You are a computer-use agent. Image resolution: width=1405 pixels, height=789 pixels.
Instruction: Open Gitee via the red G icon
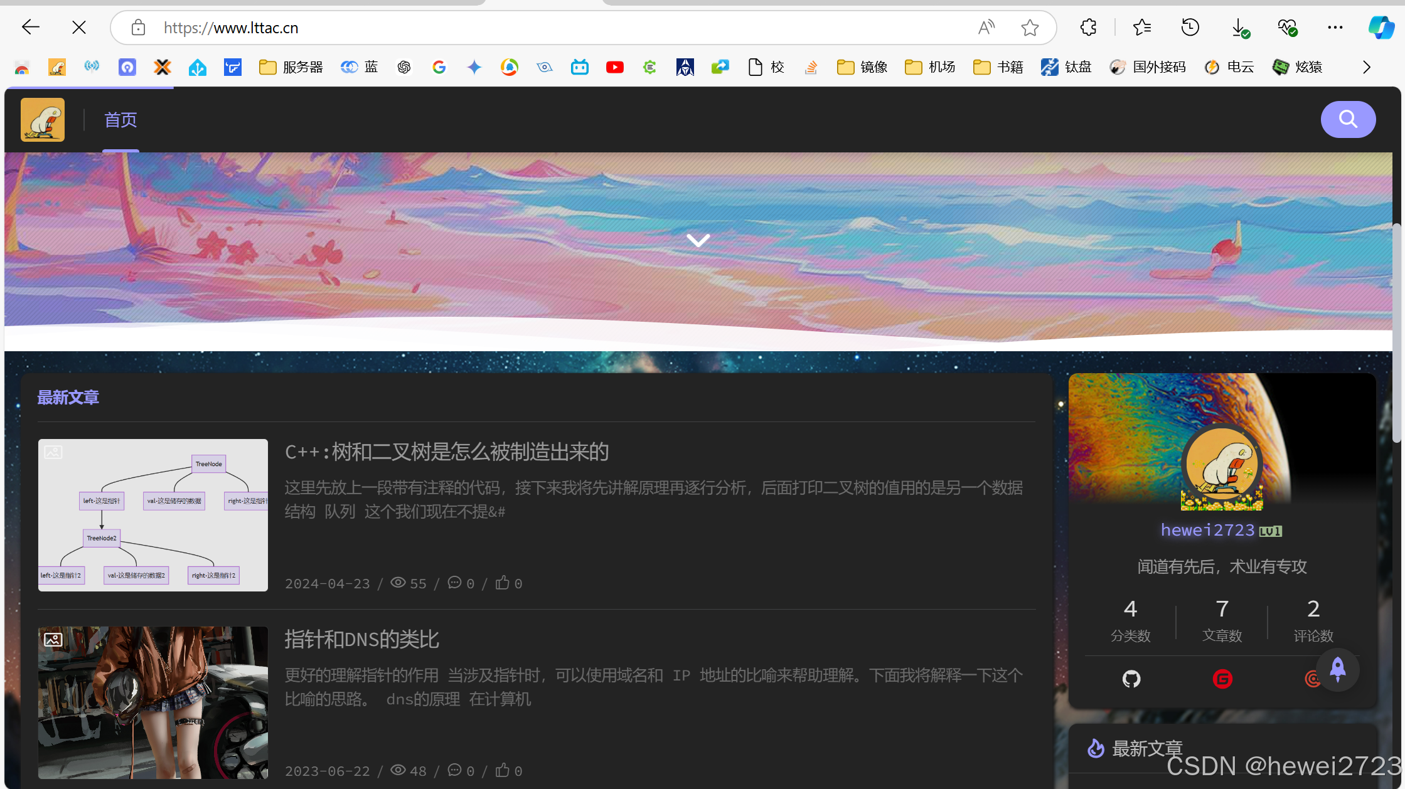(1222, 679)
